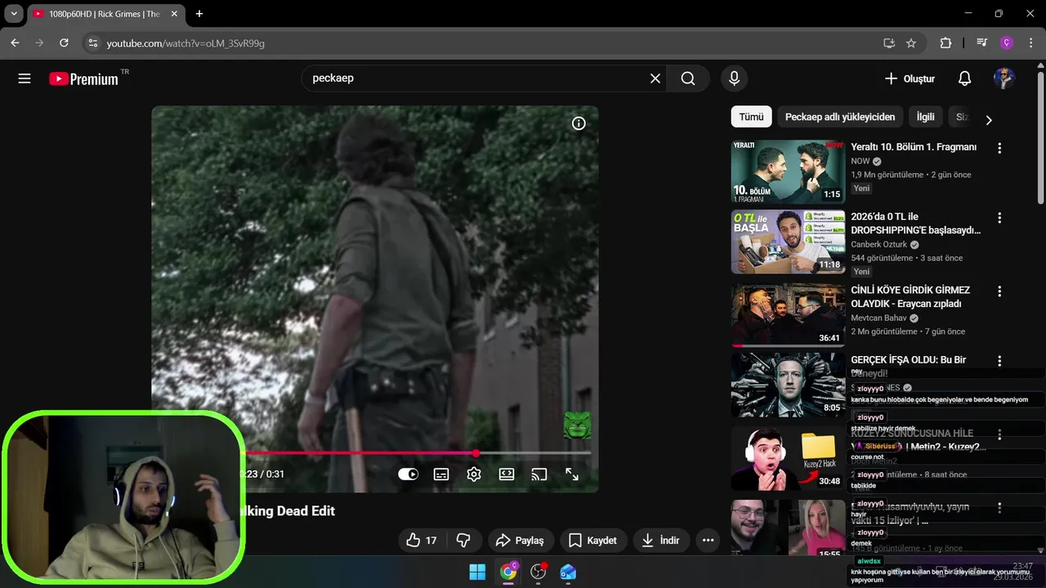Open the tab search dropdown arrow
This screenshot has height=588, width=1046.
14,14
